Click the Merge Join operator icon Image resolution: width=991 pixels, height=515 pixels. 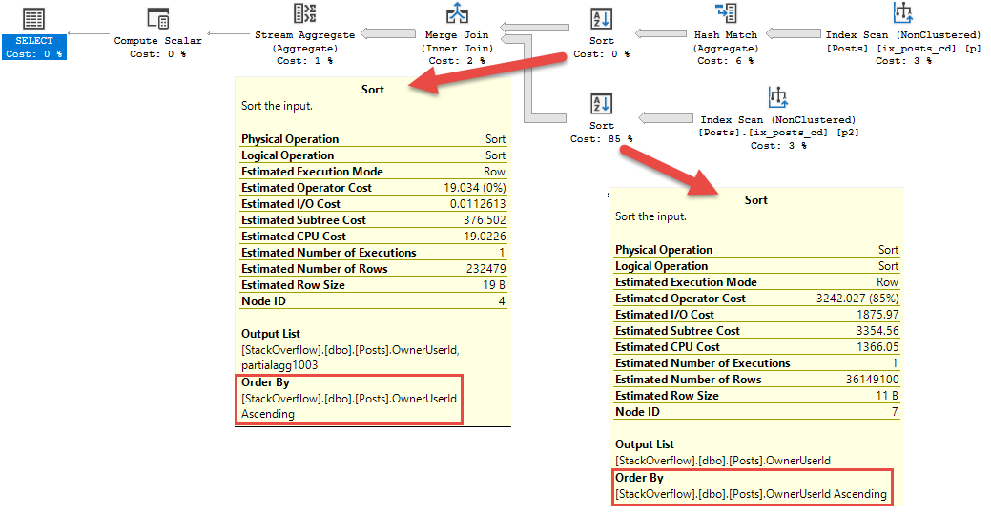[x=458, y=13]
